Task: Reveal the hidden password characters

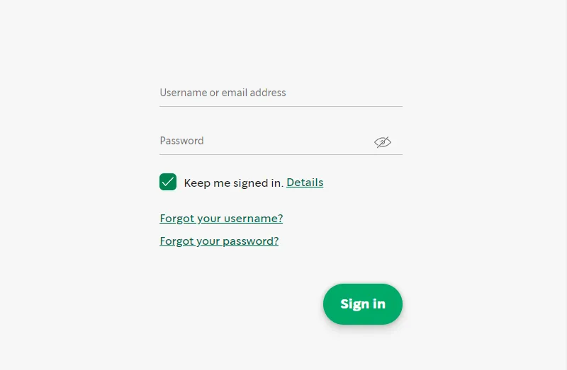Action: [383, 142]
